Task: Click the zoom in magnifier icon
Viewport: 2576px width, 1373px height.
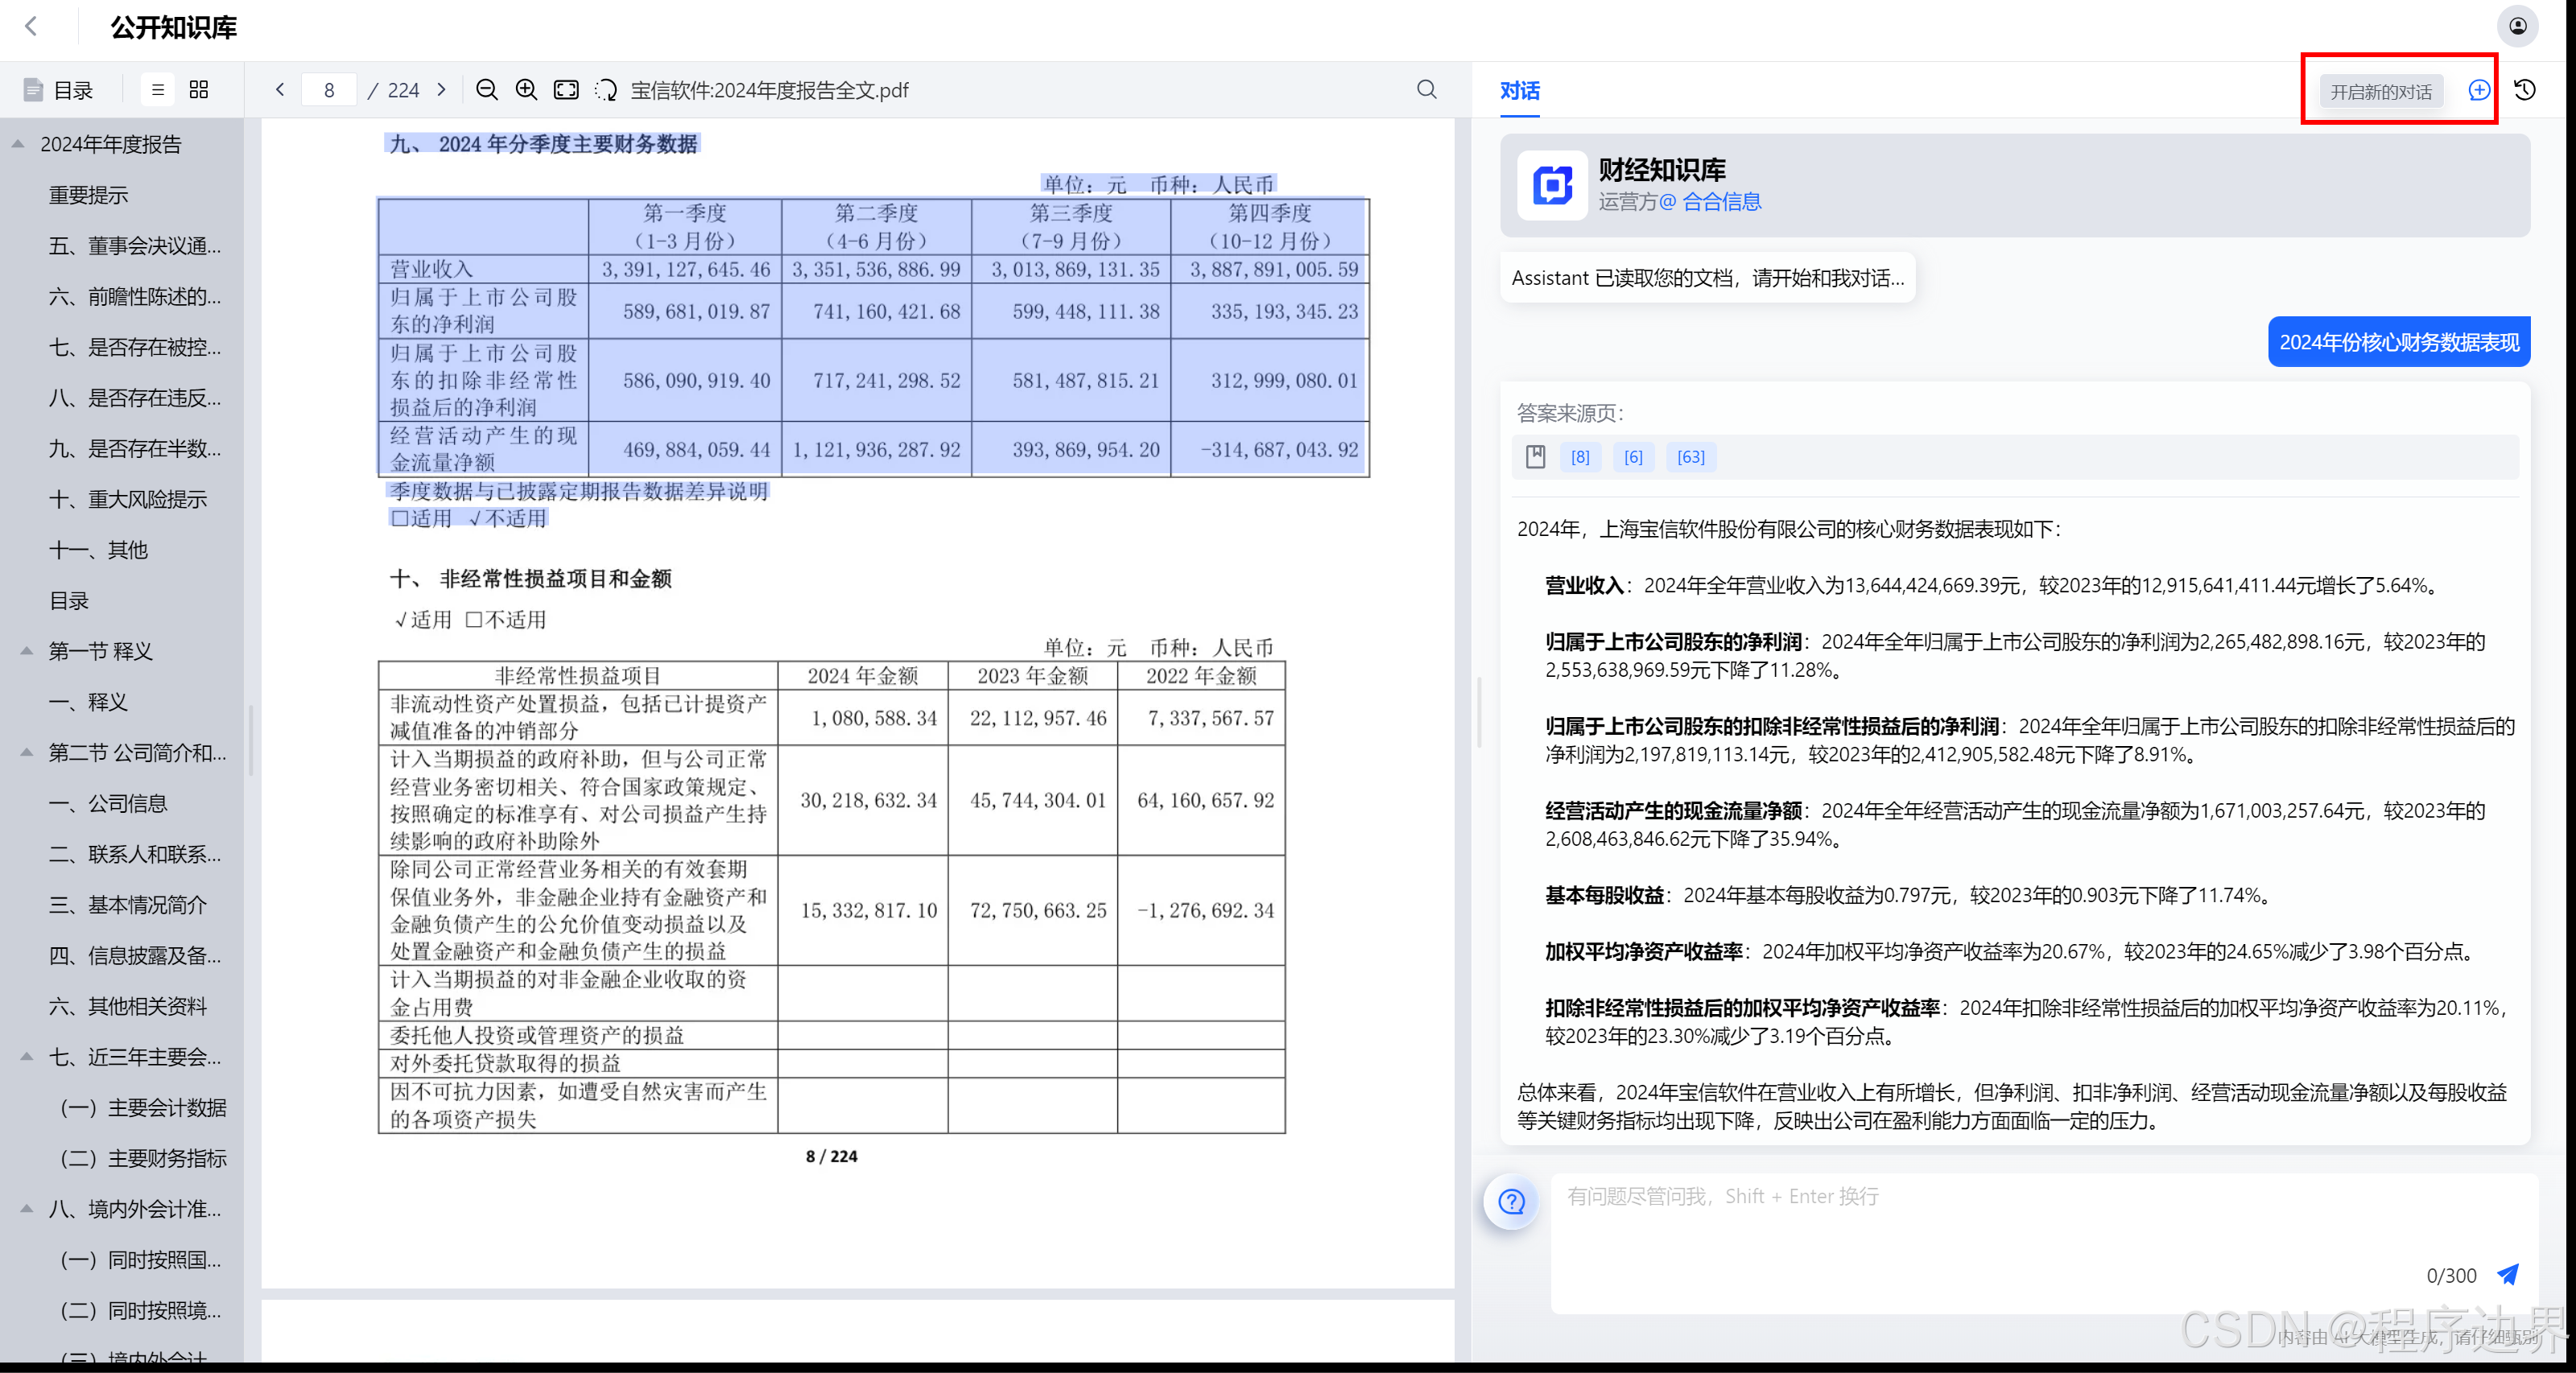Action: [526, 90]
